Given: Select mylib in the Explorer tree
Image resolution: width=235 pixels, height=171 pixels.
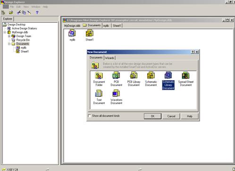Looking at the screenshot, I should 24,48.
